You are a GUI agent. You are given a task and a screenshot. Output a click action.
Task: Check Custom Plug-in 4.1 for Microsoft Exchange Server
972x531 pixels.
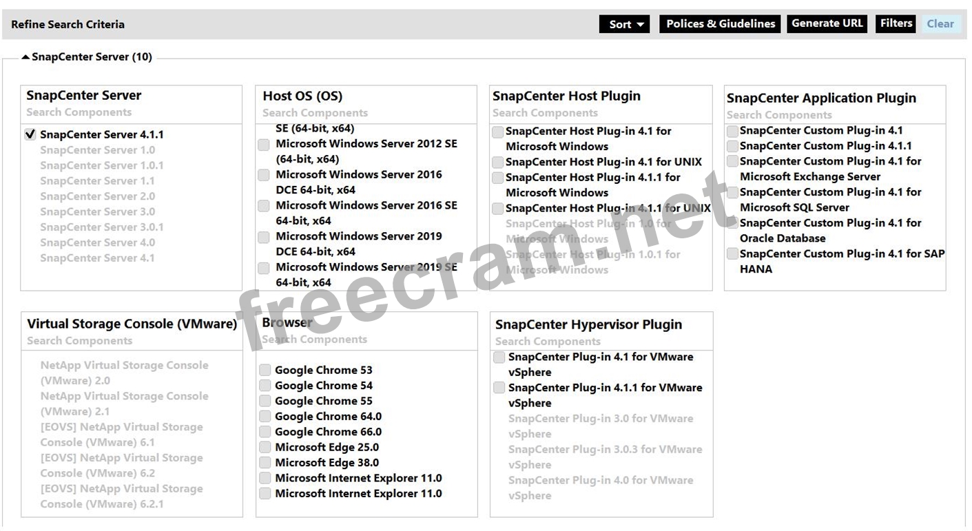tap(732, 162)
